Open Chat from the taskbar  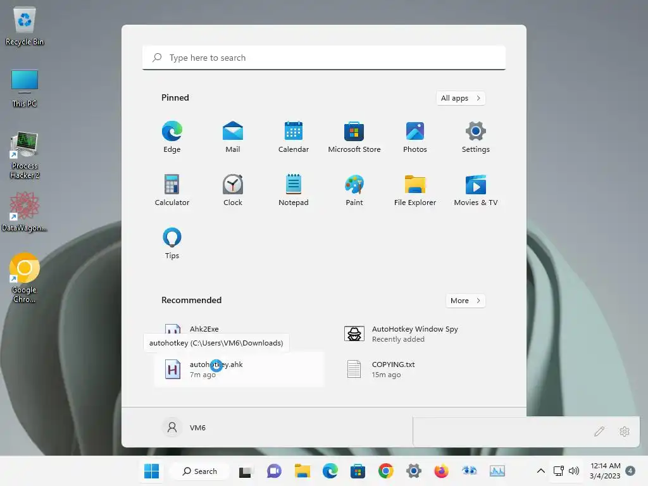(x=274, y=471)
